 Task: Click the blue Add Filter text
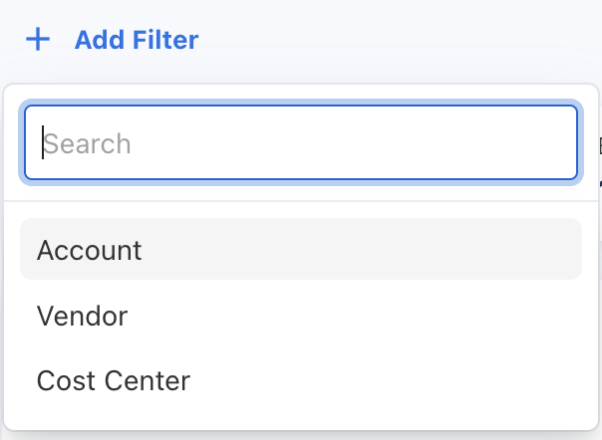point(137,40)
